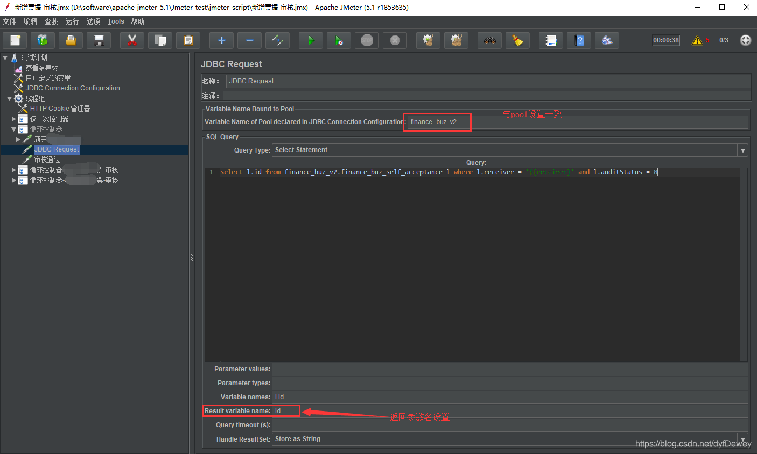
Task: Collapse the 线程组 tree node
Action: tap(9, 98)
